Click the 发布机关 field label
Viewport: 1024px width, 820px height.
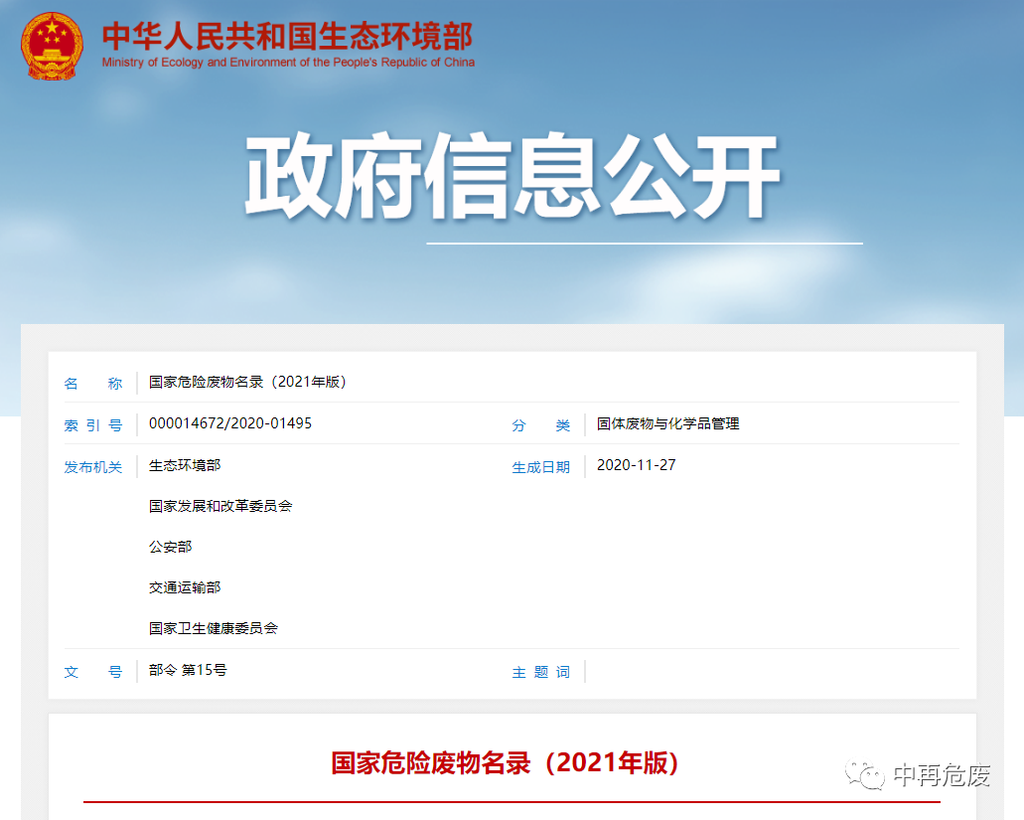pos(93,467)
